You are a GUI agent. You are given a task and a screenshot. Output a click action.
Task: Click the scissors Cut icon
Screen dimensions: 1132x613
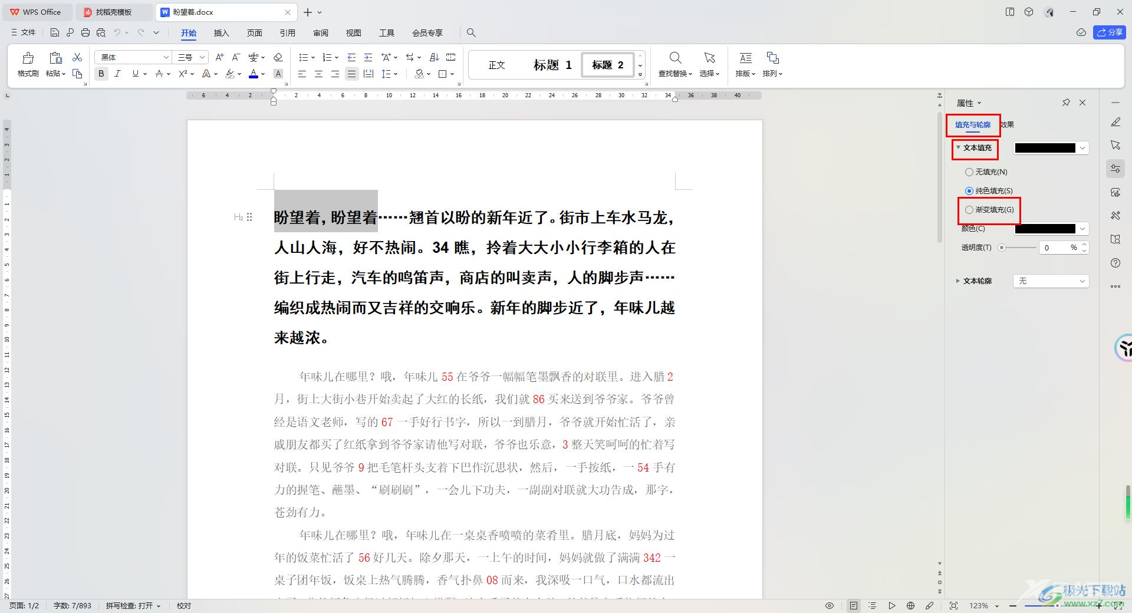[77, 57]
